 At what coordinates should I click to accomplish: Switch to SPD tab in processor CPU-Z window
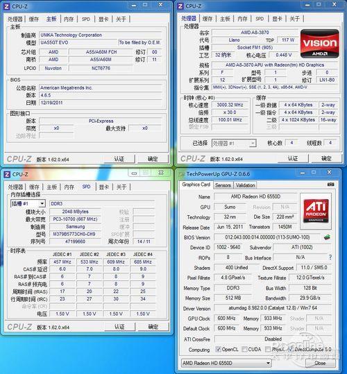pos(260,19)
